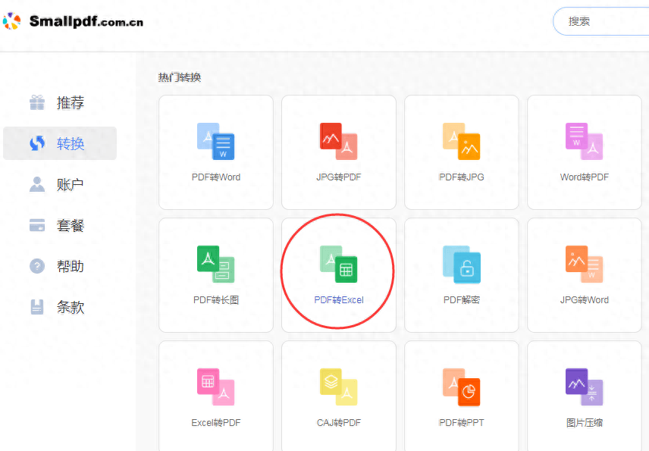This screenshot has width=649, height=451.
Task: Click the orange pie chart PDF转PPT icon
Action: pyautogui.click(x=462, y=387)
